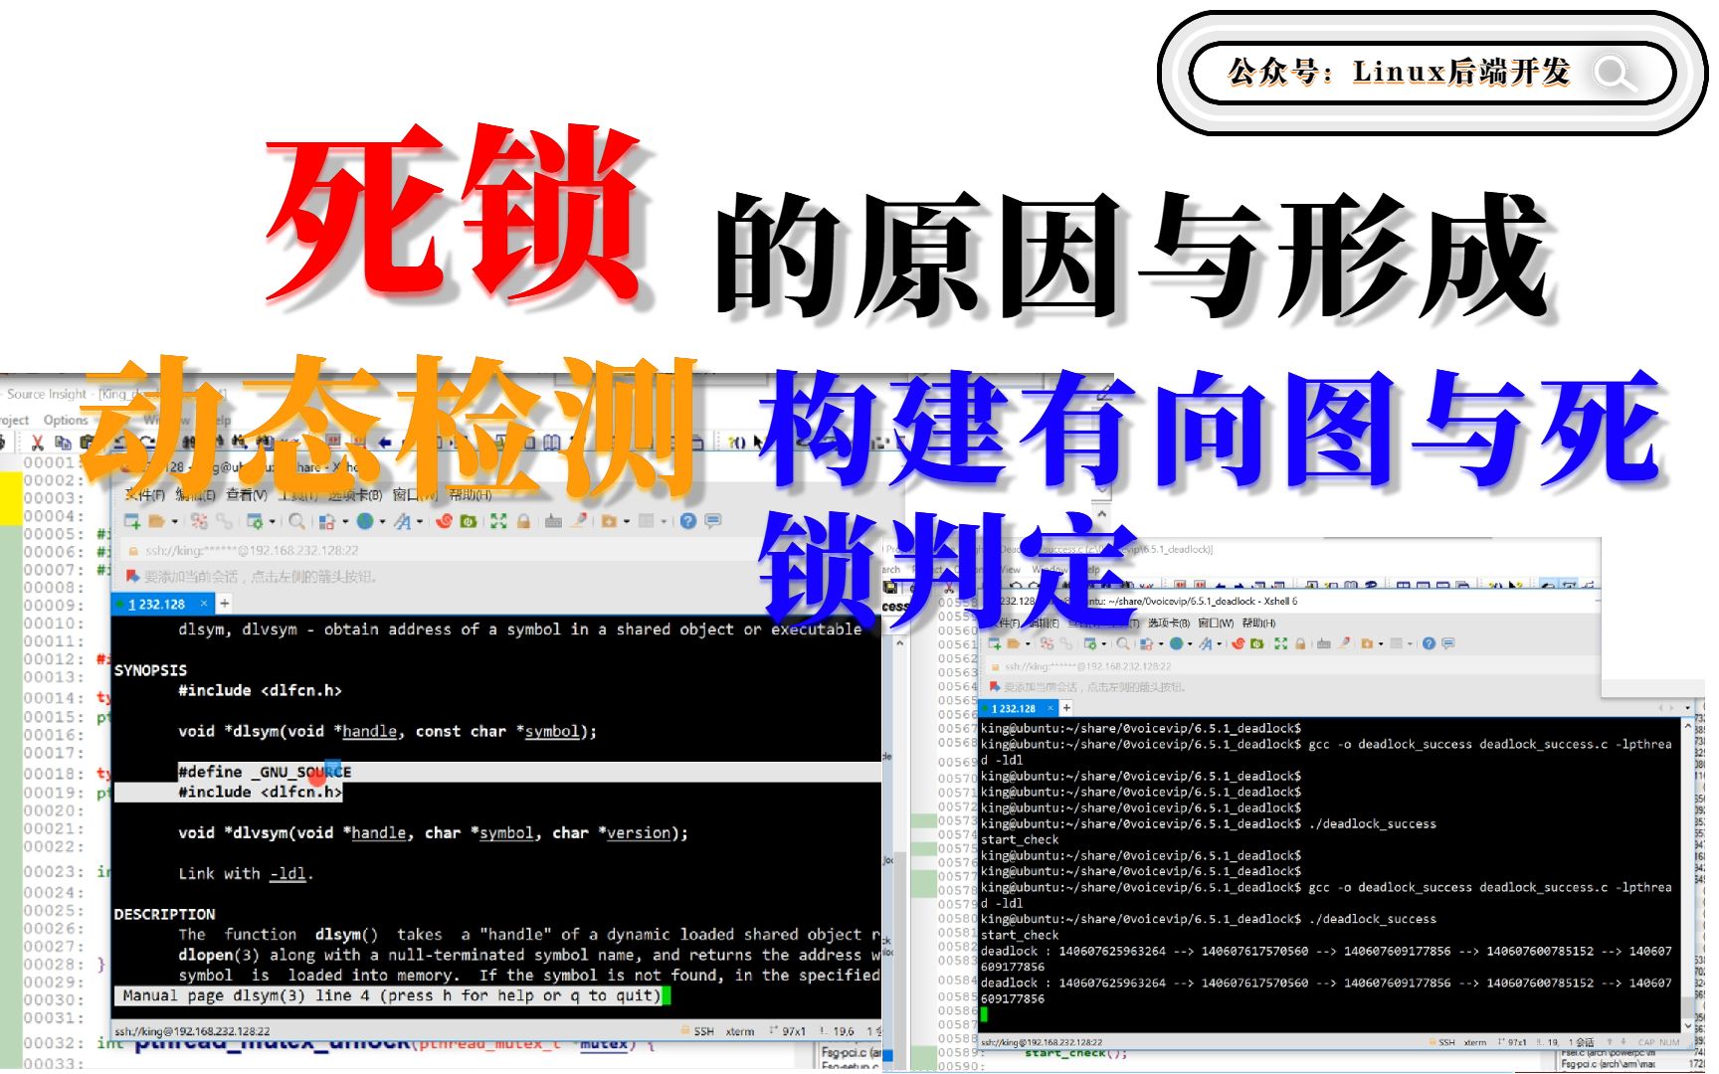Expand Open Session dropdown arrow in left Xshell
Image resolution: width=1719 pixels, height=1074 pixels.
click(x=175, y=521)
